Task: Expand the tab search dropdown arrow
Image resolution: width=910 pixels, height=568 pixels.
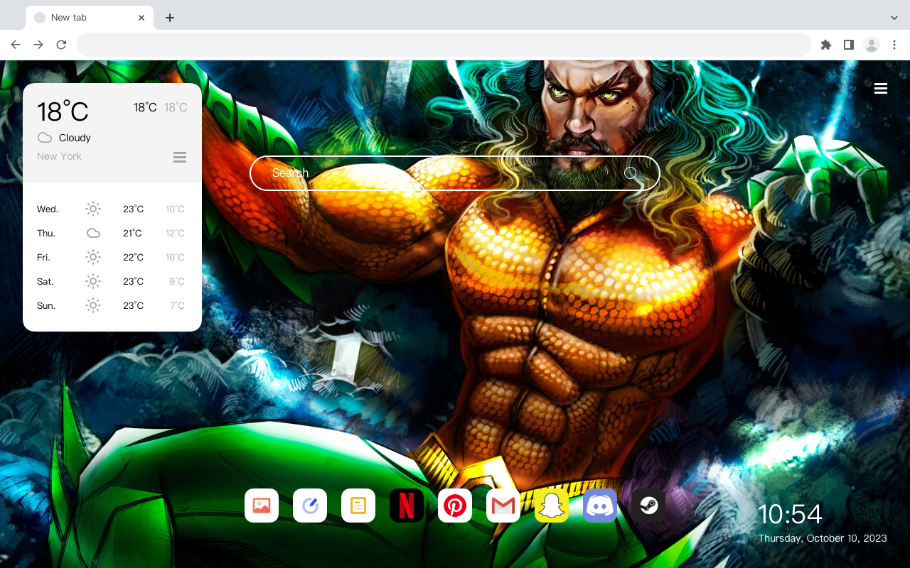Action: click(894, 18)
